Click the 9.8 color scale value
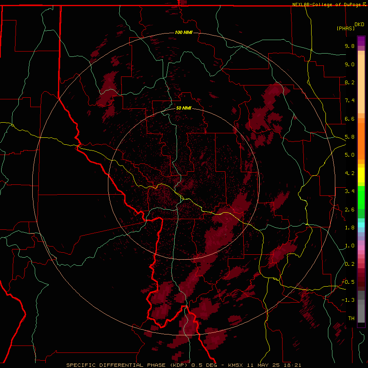 pos(350,46)
